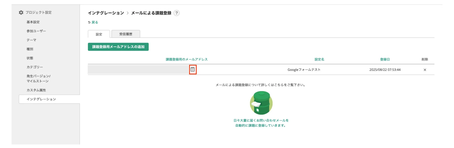Viewport: 454px width, 148px height.
Task: Click the プロジェクト設定 heading text
Action: click(x=39, y=12)
